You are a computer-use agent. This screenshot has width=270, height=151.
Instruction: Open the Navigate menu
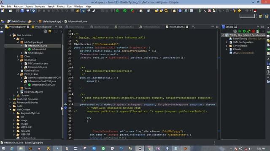click(x=40, y=6)
